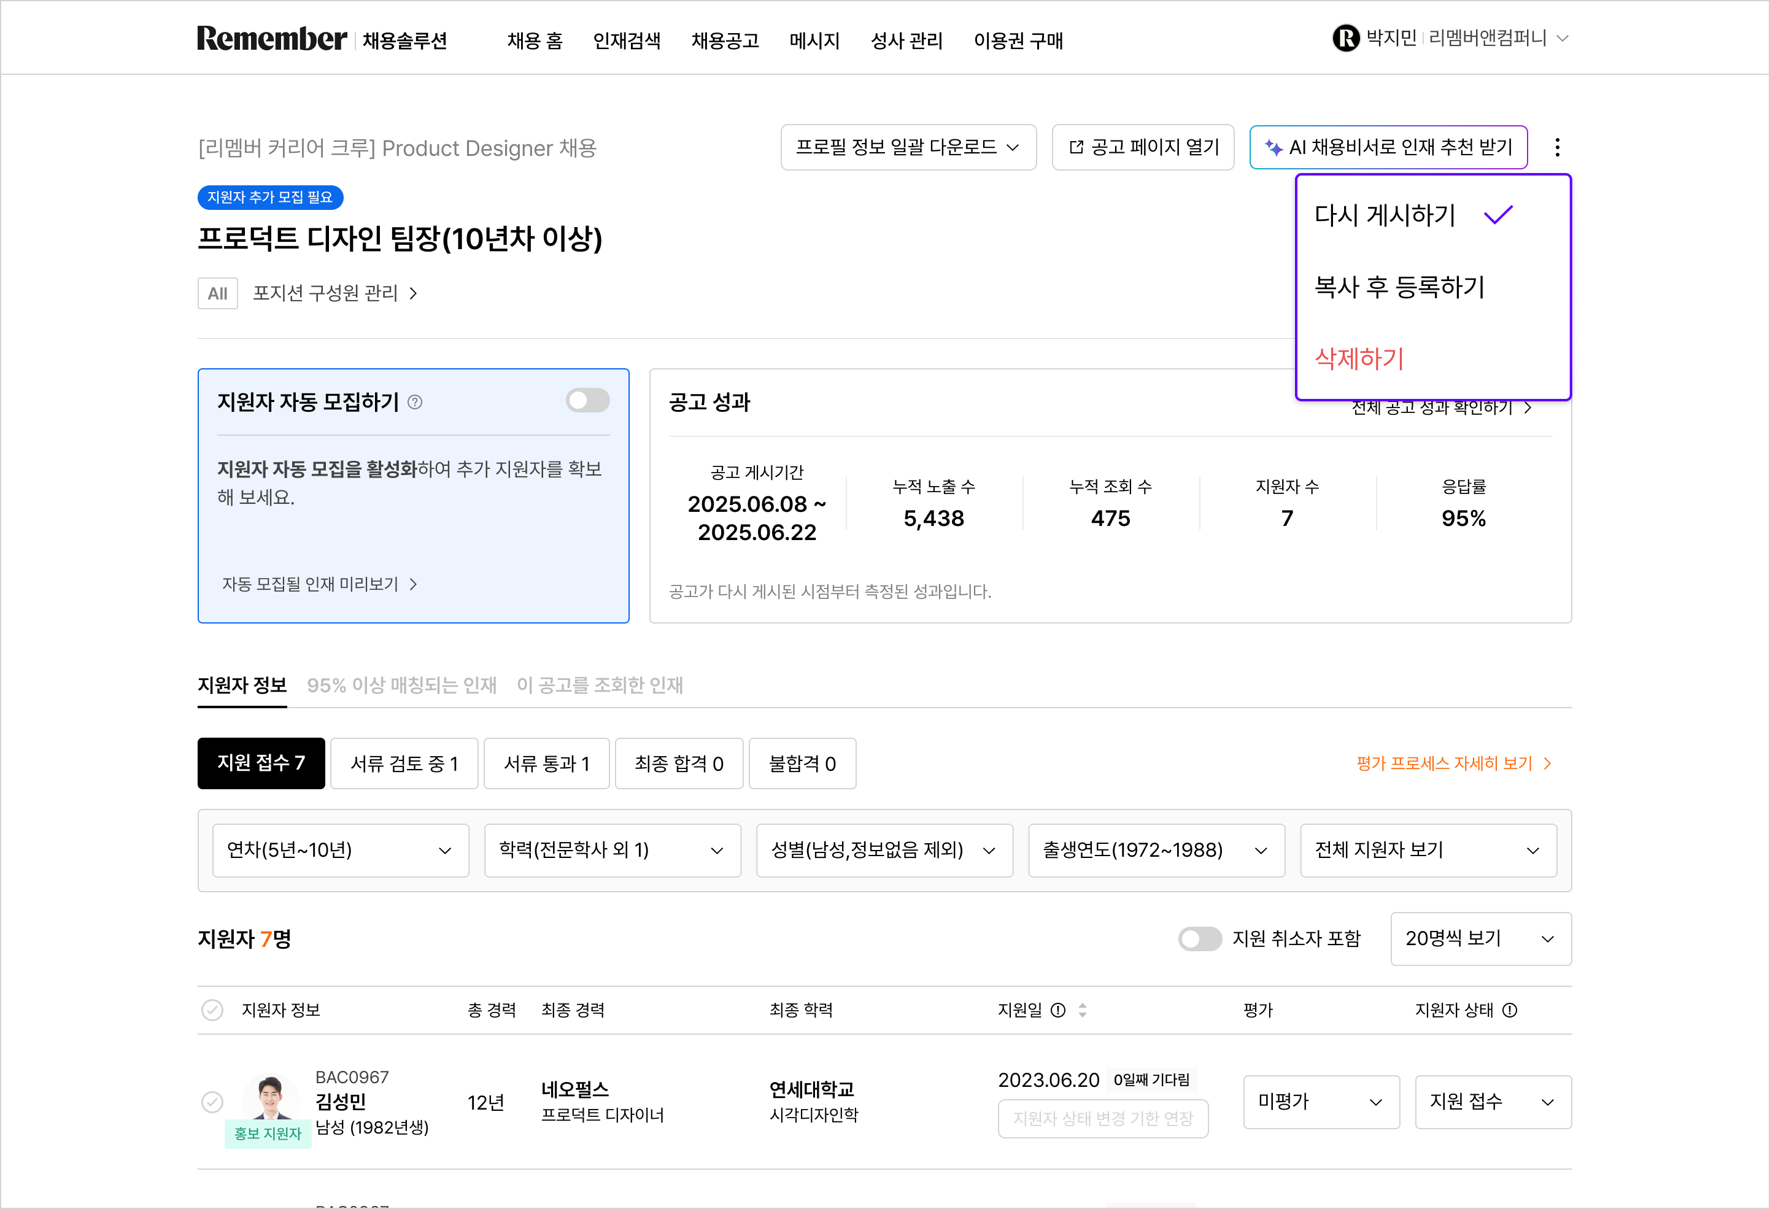Turn on the 지원 취소자 포함 switch
Screen dimensions: 1770x1209
point(1200,938)
